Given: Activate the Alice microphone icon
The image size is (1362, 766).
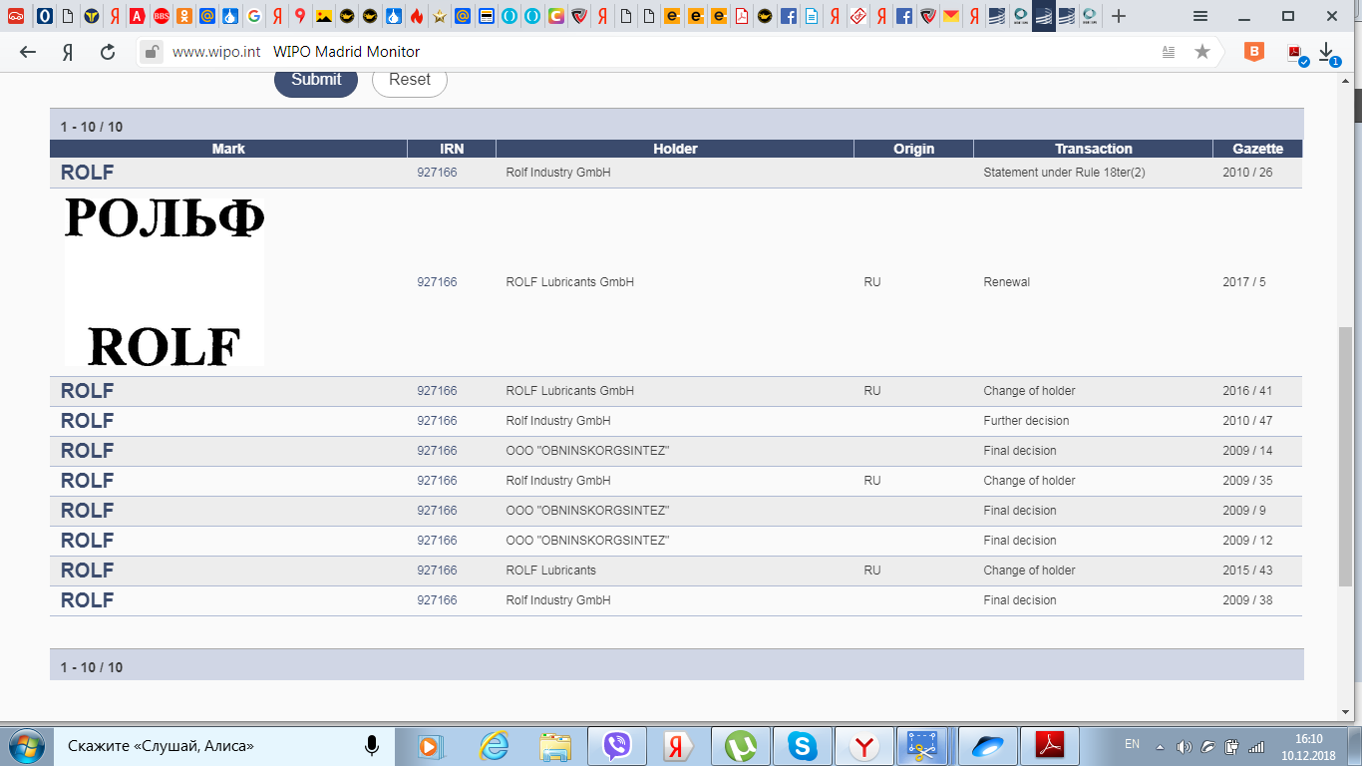Looking at the screenshot, I should (x=372, y=745).
